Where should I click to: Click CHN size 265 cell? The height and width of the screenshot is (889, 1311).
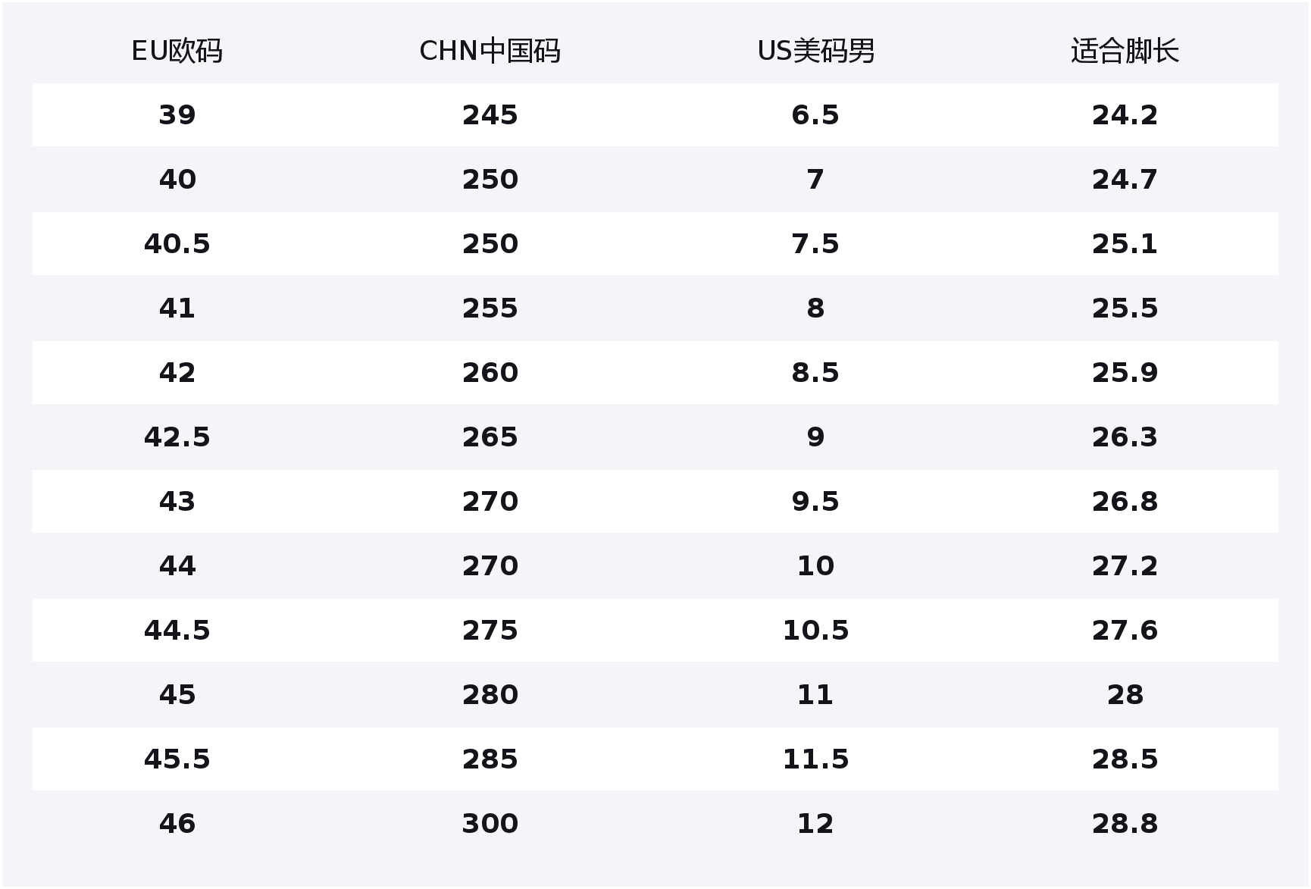tap(490, 437)
